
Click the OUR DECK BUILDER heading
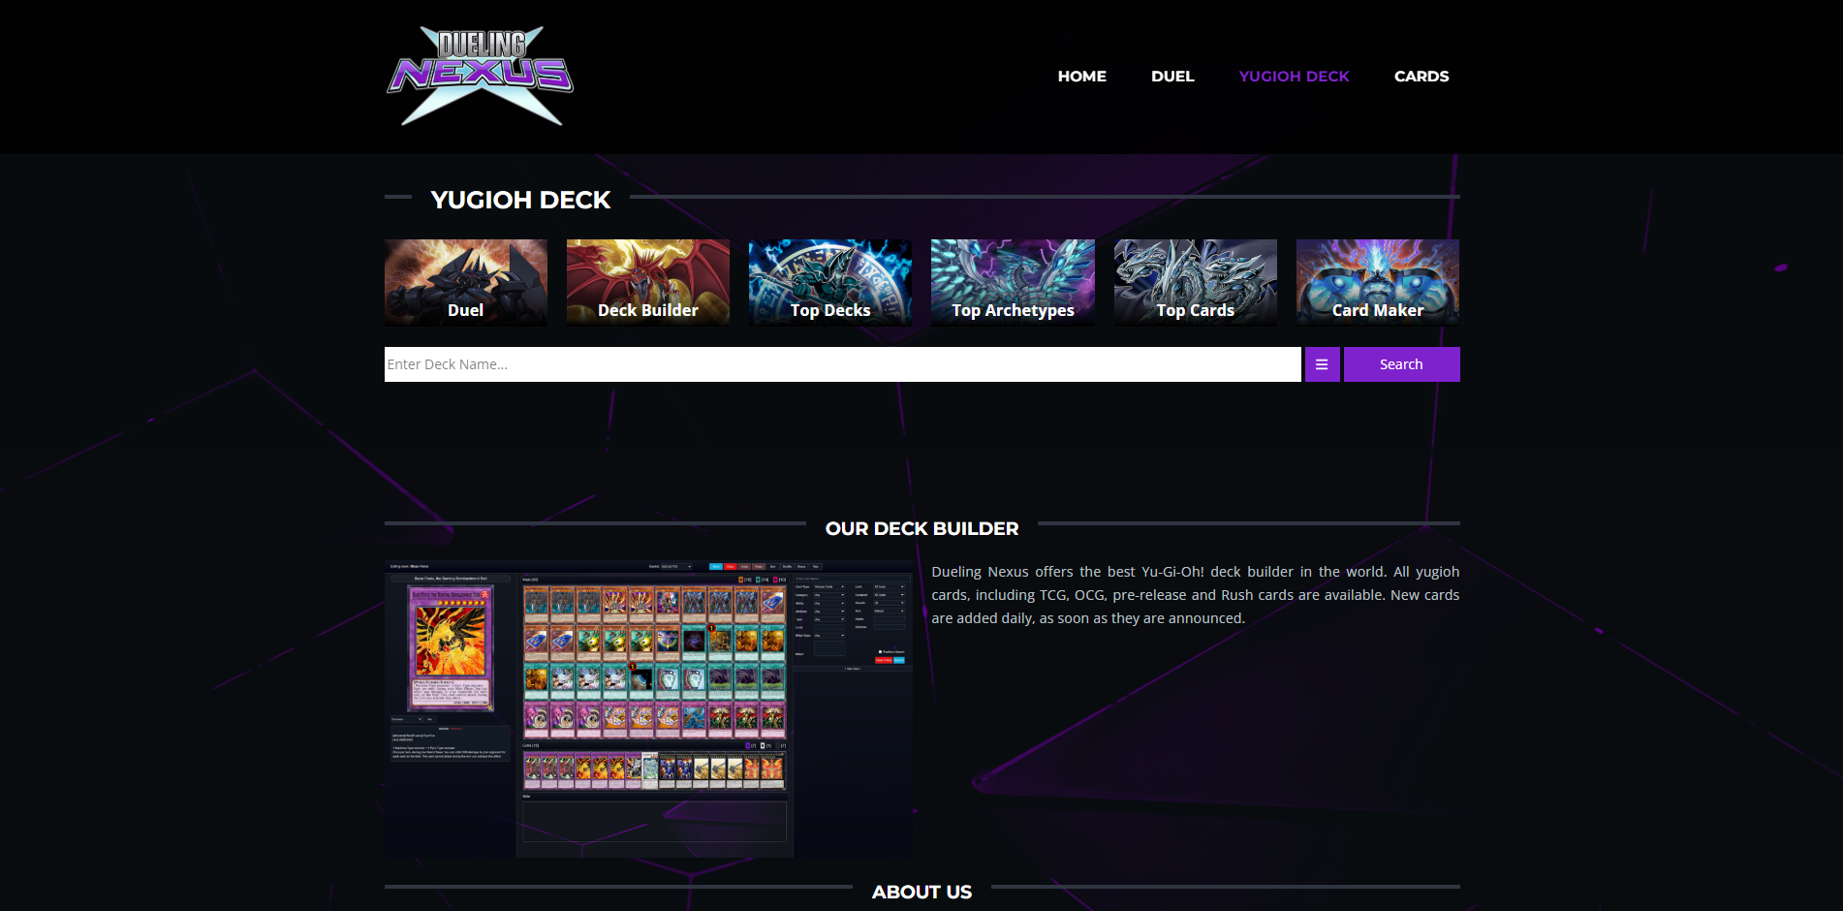coord(921,528)
